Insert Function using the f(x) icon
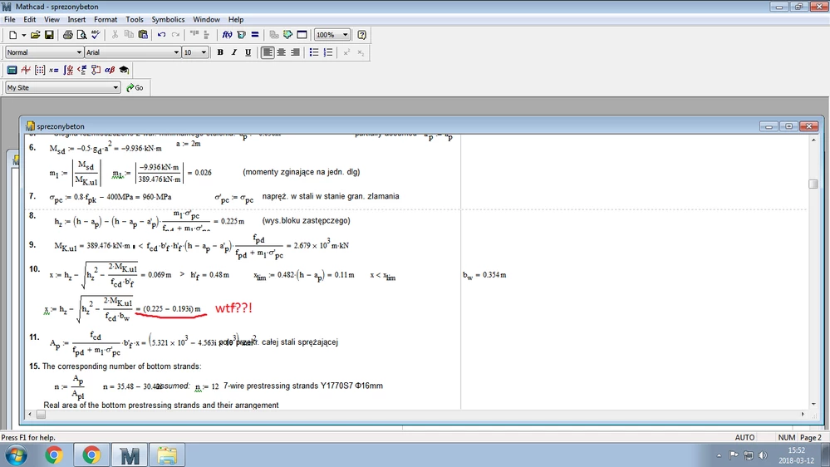This screenshot has width=830, height=467. (227, 35)
